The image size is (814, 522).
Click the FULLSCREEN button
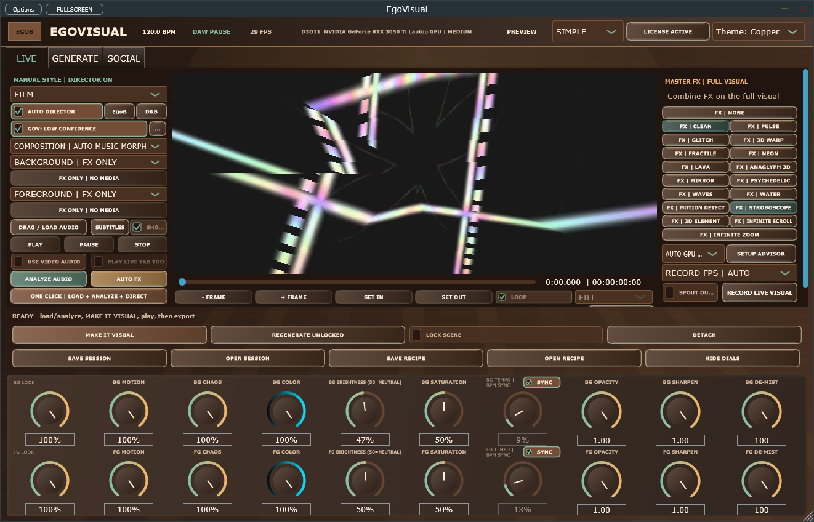click(x=75, y=9)
